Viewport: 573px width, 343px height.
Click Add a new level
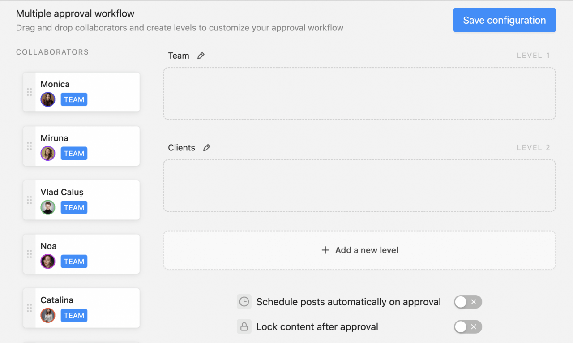(x=360, y=250)
